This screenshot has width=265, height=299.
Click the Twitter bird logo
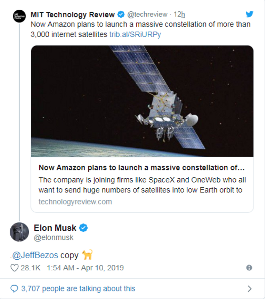tap(249, 14)
